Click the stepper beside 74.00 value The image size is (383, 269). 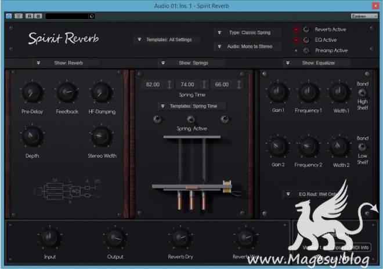tap(204, 85)
